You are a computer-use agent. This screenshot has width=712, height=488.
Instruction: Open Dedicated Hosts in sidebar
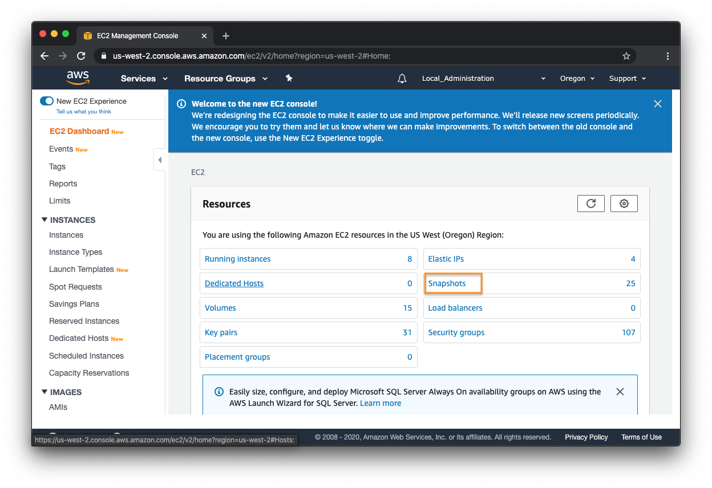pos(79,338)
